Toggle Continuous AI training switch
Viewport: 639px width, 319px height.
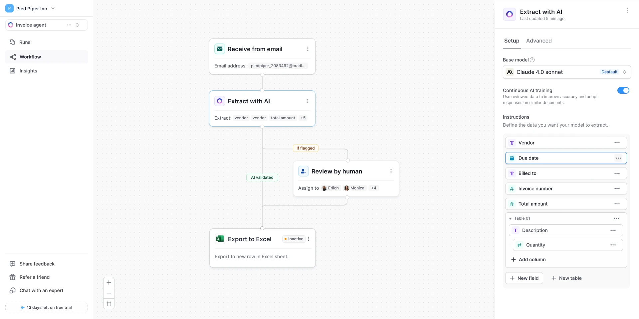623,90
